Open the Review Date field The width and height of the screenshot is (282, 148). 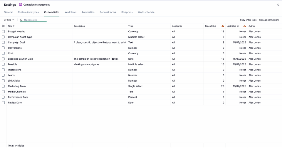pyautogui.click(x=15, y=102)
